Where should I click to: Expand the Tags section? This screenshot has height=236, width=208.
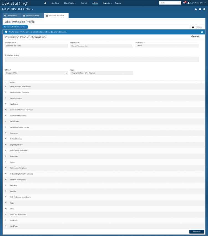click(x=6, y=203)
